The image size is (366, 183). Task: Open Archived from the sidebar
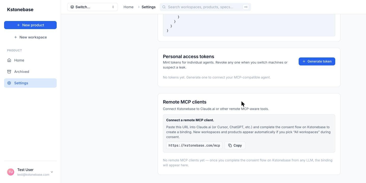pos(30,72)
